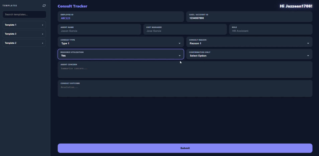The image size is (319, 156).
Task: Click the Hi Jazzean1708! greeting
Action: pyautogui.click(x=296, y=6)
